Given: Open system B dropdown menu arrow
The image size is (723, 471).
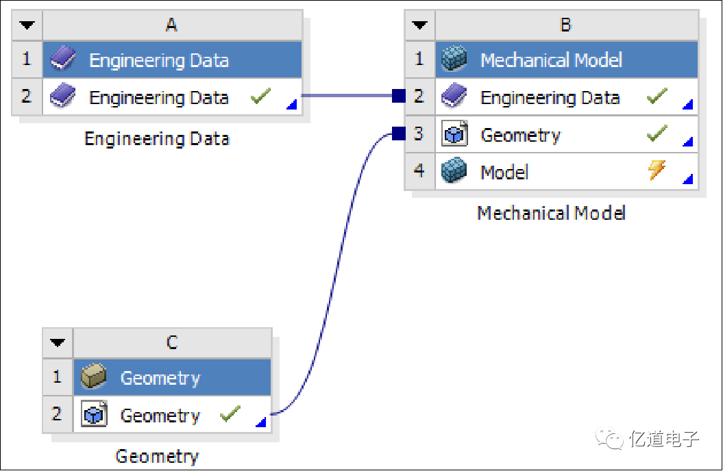Looking at the screenshot, I should point(419,25).
